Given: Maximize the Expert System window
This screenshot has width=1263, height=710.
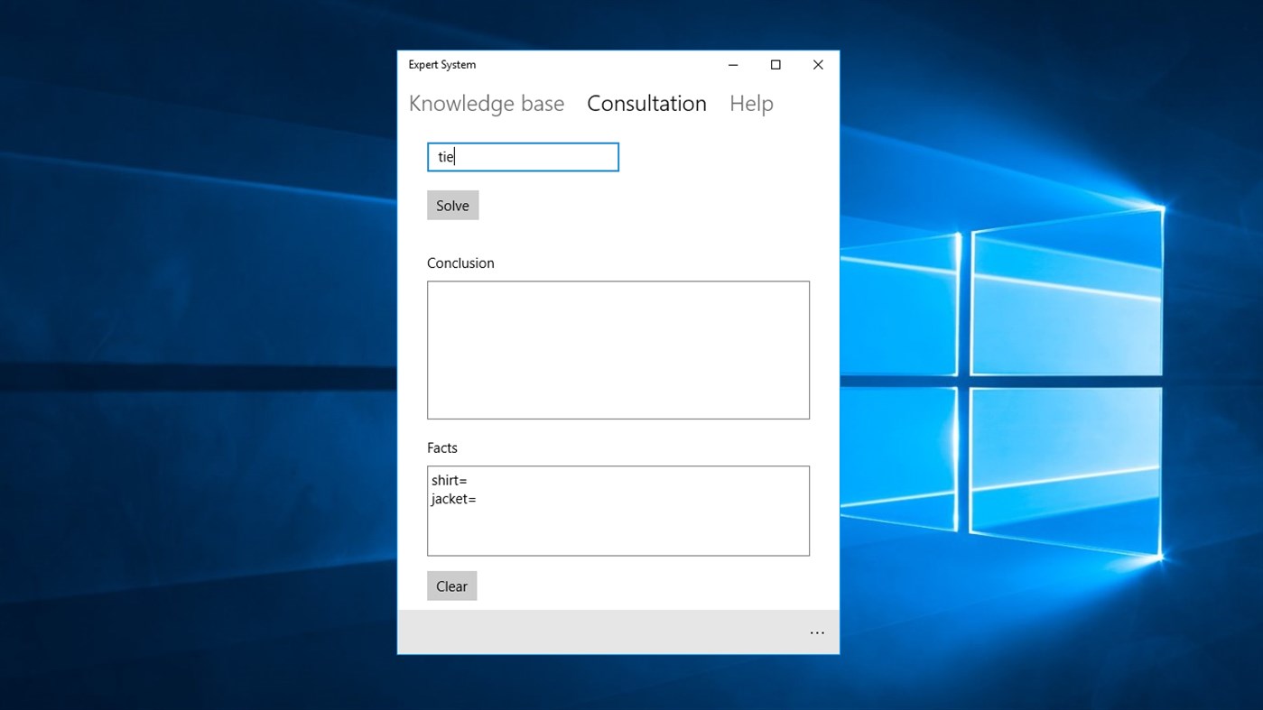Looking at the screenshot, I should coord(775,64).
